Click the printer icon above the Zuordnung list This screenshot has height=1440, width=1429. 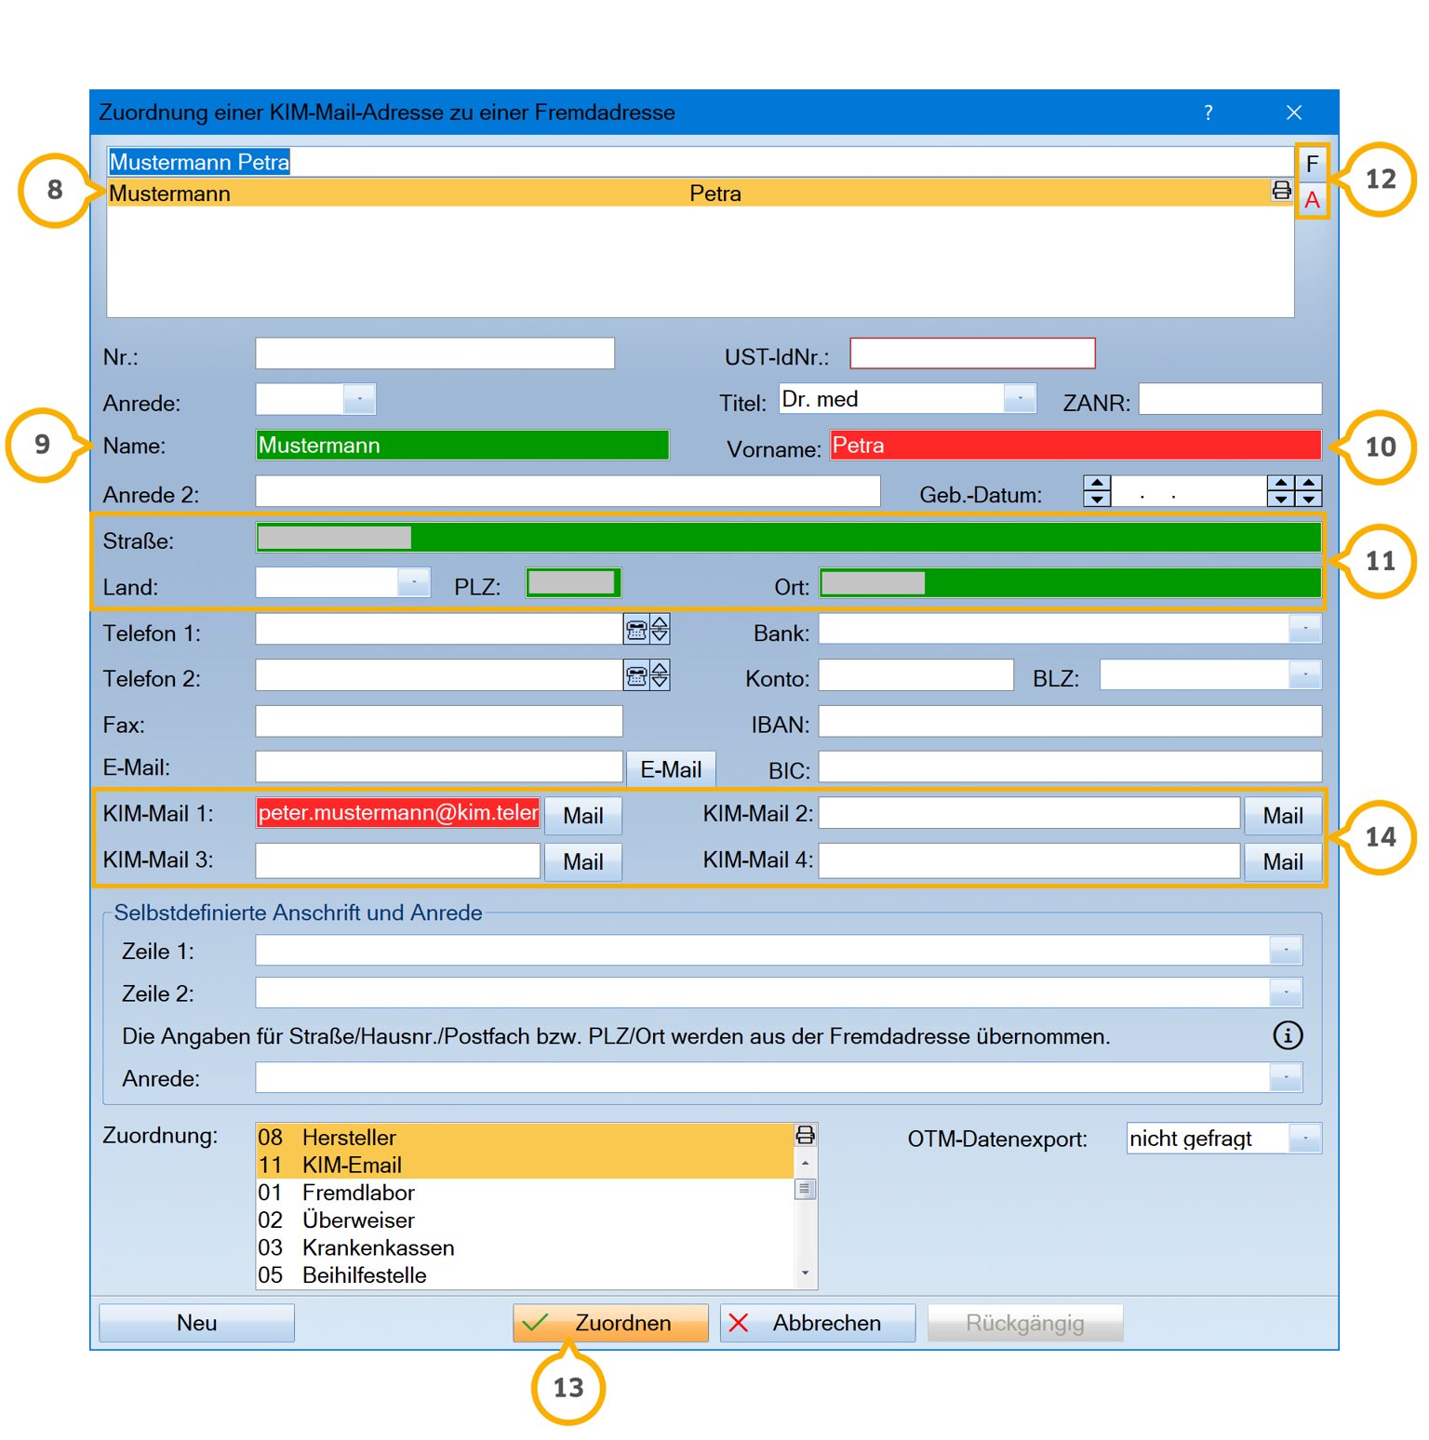tap(806, 1135)
